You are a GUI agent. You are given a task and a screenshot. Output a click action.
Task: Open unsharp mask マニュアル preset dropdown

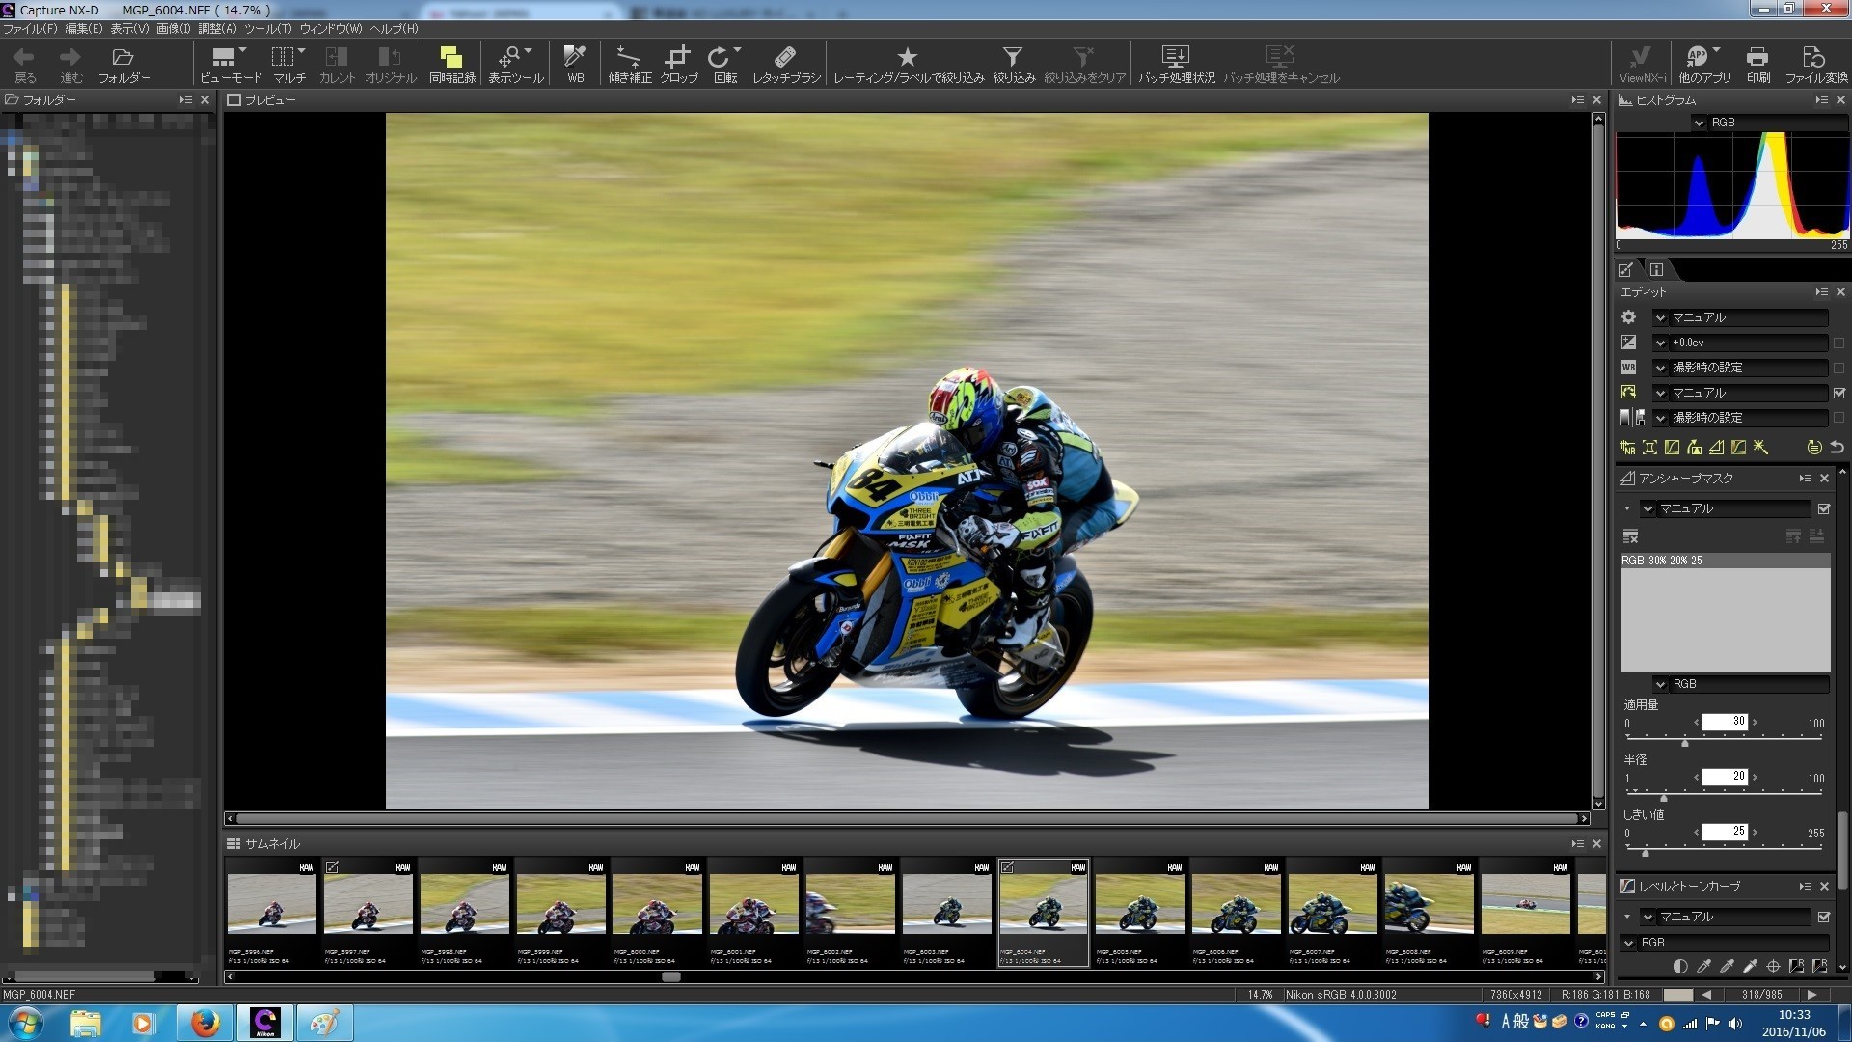click(1725, 508)
